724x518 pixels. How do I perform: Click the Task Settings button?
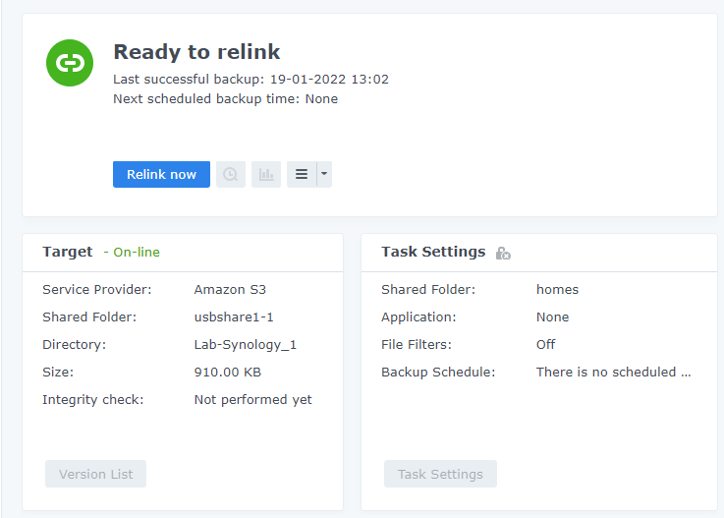(440, 474)
